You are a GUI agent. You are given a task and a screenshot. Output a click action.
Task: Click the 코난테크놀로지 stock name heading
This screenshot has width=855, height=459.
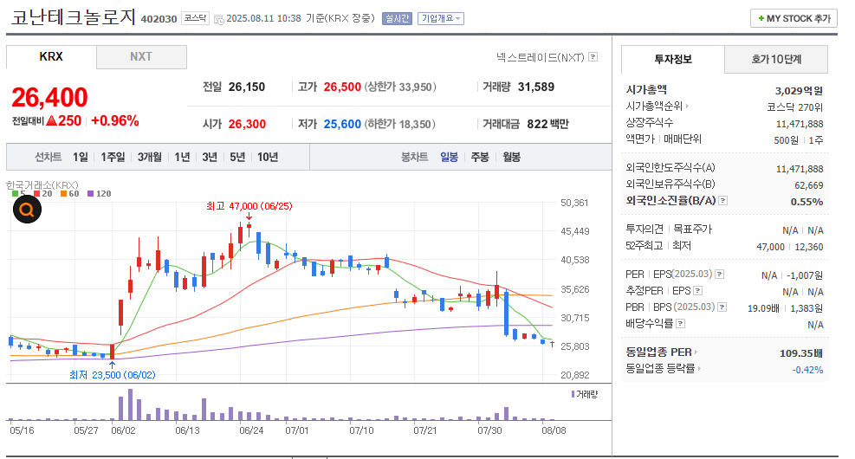pos(74,17)
